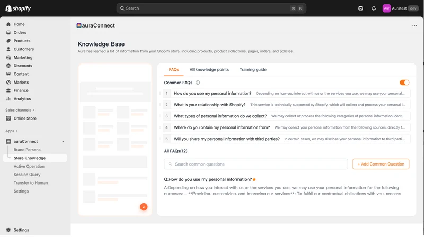The height and width of the screenshot is (238, 424).
Task: Expand the Apps section
Action: click(11, 131)
